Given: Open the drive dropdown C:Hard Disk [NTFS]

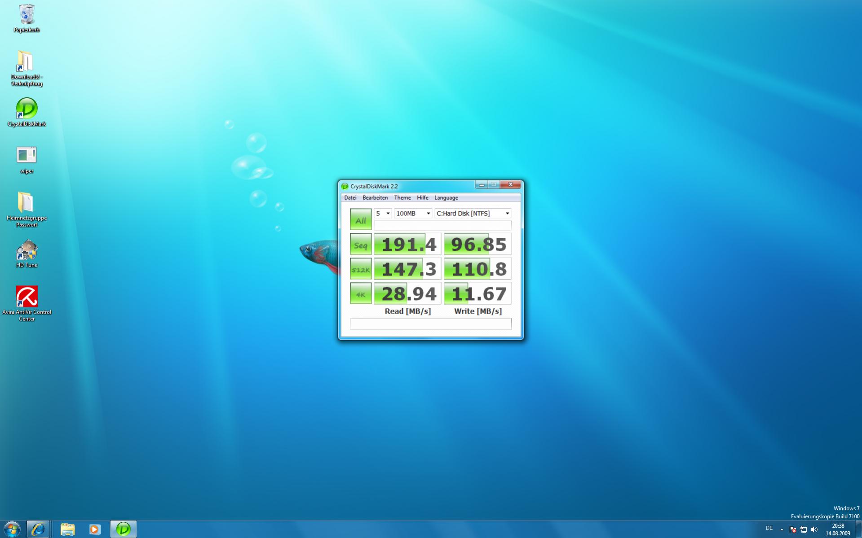Looking at the screenshot, I should (x=473, y=214).
